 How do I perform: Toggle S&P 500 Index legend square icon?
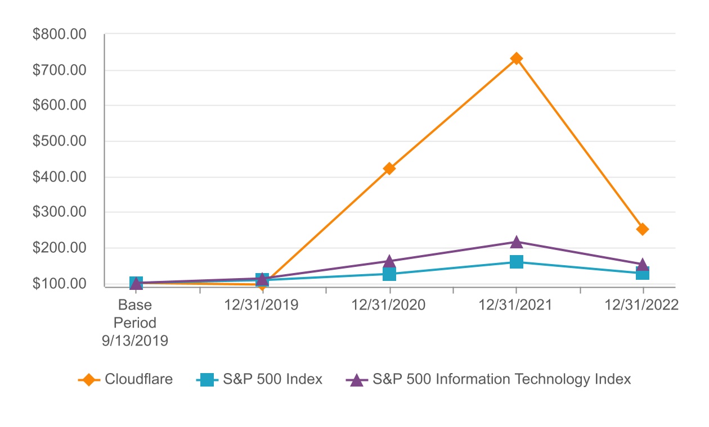tap(208, 380)
